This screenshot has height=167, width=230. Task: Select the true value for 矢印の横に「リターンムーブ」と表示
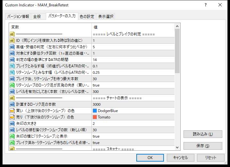point(133,136)
